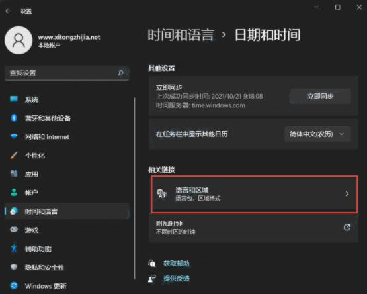This screenshot has width=367, height=294.
Task: Click the 提供反馈 feedback icon
Action: 152,279
